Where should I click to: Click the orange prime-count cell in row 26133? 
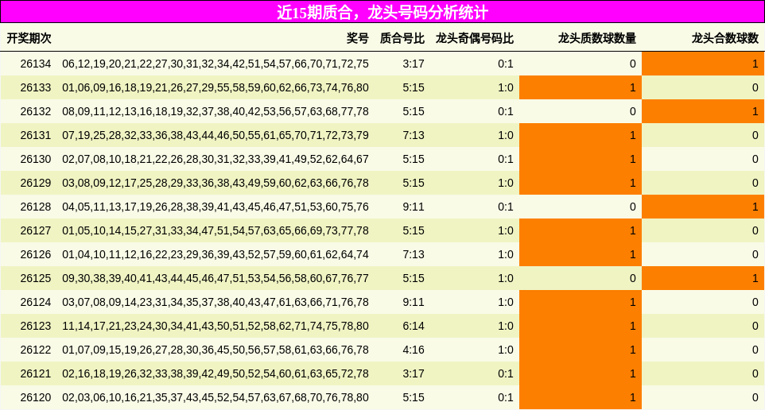[x=580, y=87]
